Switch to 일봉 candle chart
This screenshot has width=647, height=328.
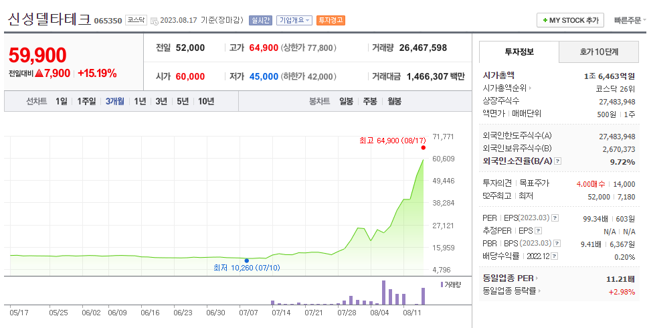(347, 102)
